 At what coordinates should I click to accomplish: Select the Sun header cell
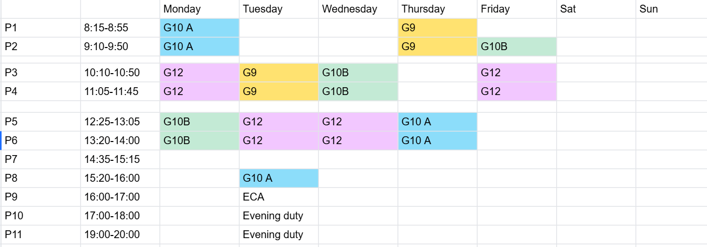point(671,9)
